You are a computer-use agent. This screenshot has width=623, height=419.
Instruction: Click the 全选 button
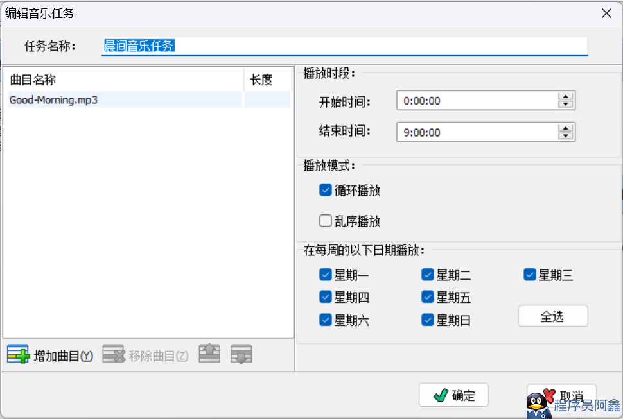pos(553,316)
